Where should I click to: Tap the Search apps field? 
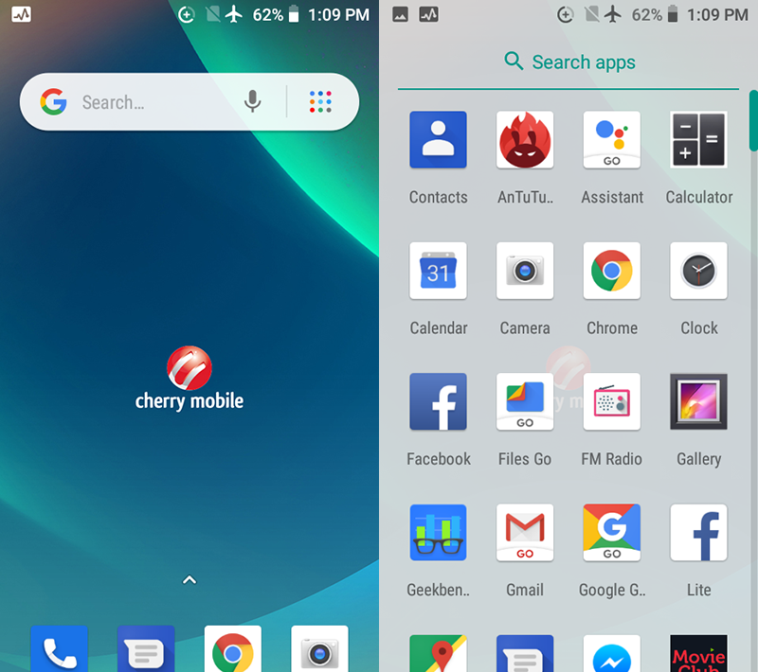(568, 62)
